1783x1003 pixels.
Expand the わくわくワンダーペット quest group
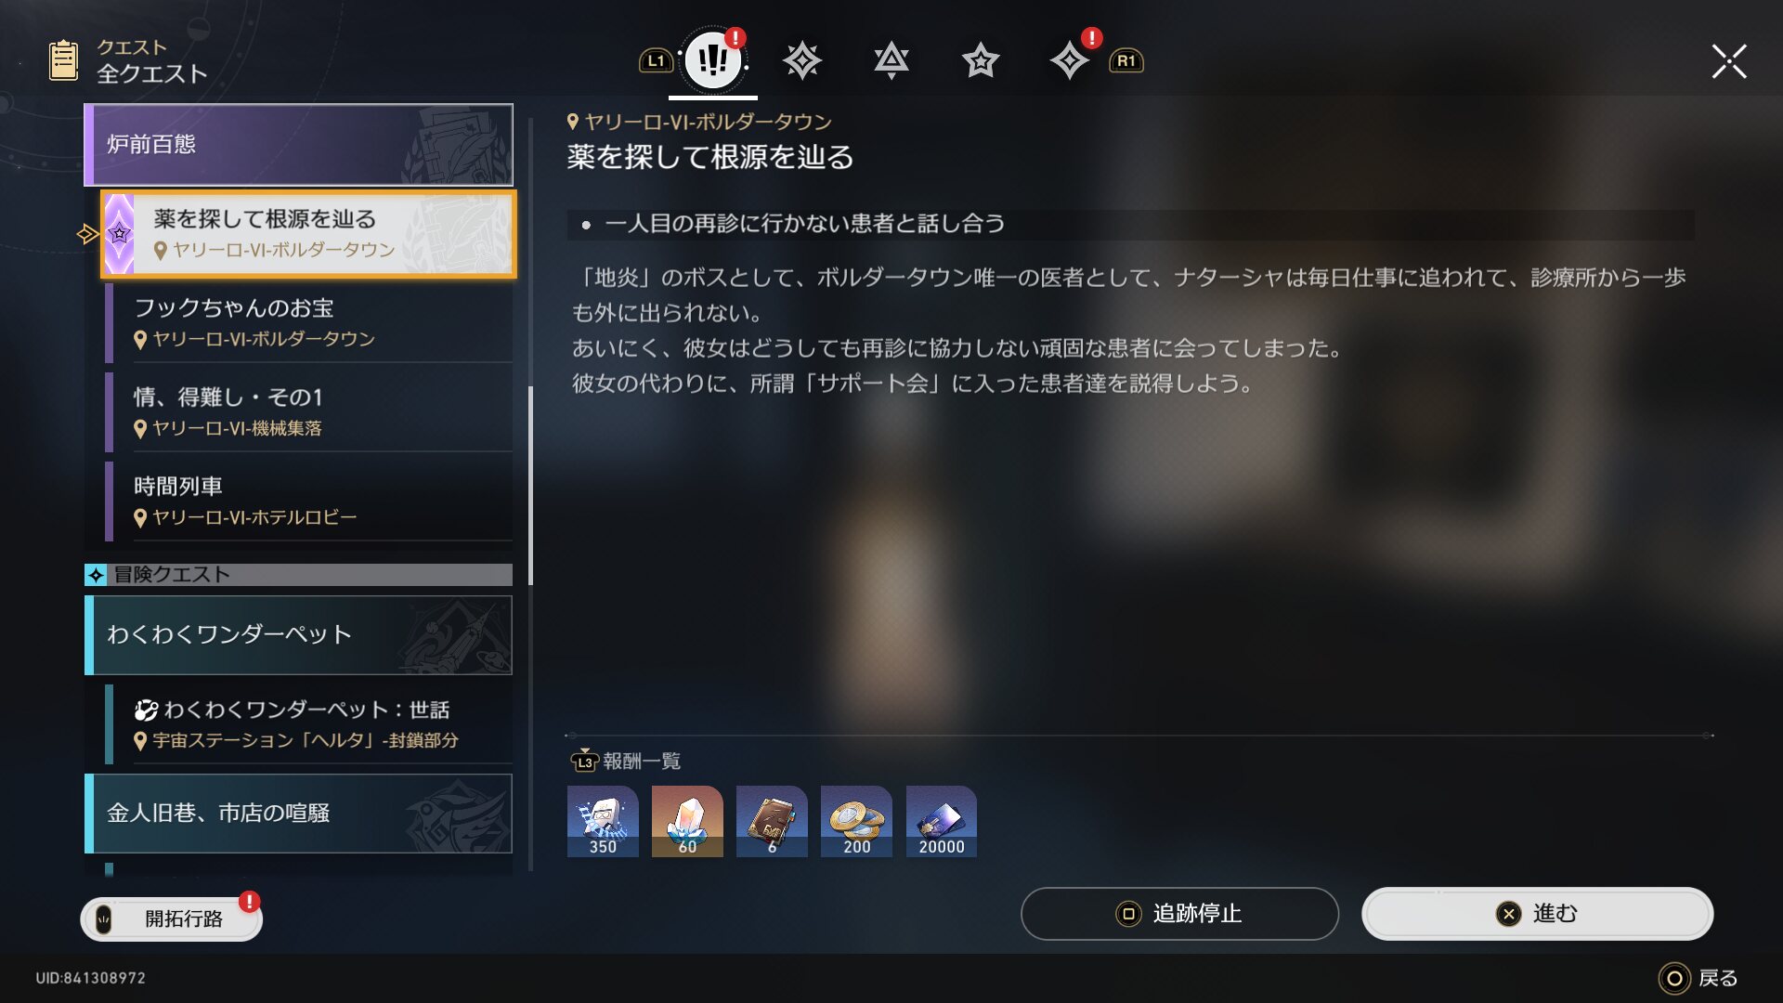pyautogui.click(x=298, y=634)
